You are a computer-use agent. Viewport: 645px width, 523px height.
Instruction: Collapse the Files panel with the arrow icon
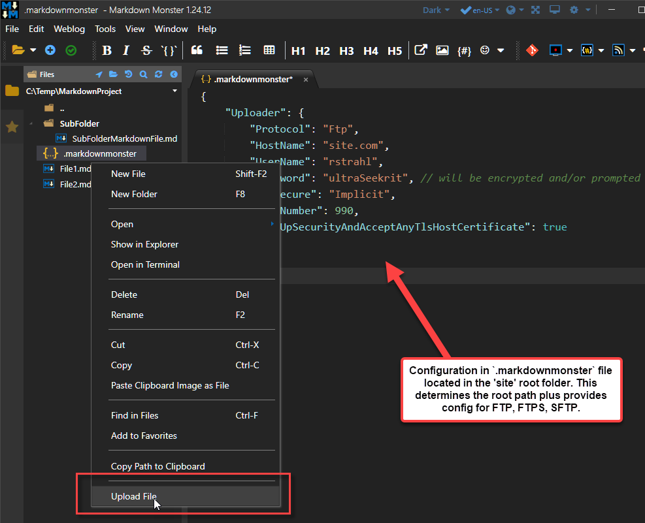(x=174, y=74)
